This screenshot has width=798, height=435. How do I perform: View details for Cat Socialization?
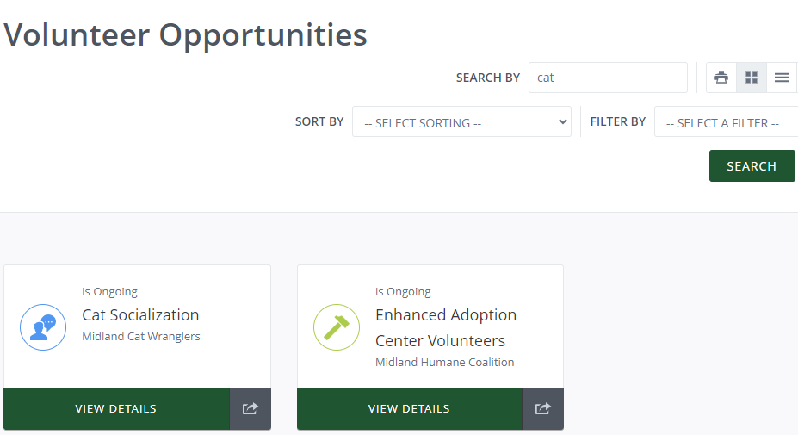pyautogui.click(x=116, y=409)
